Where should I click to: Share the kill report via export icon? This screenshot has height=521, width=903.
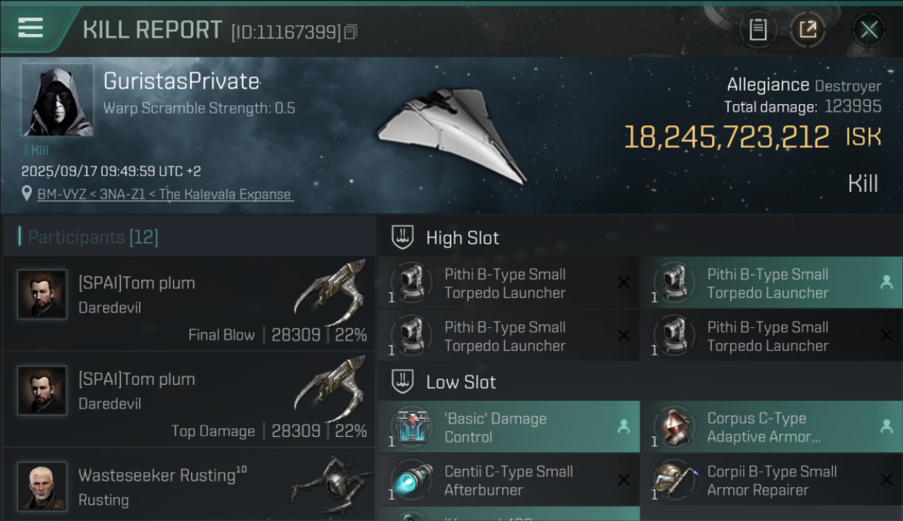[x=807, y=29]
